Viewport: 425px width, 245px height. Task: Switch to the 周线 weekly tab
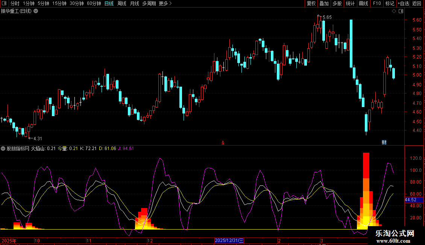pos(122,3)
